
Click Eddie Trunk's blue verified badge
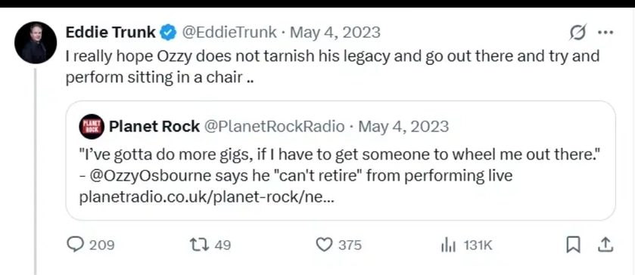click(x=169, y=32)
